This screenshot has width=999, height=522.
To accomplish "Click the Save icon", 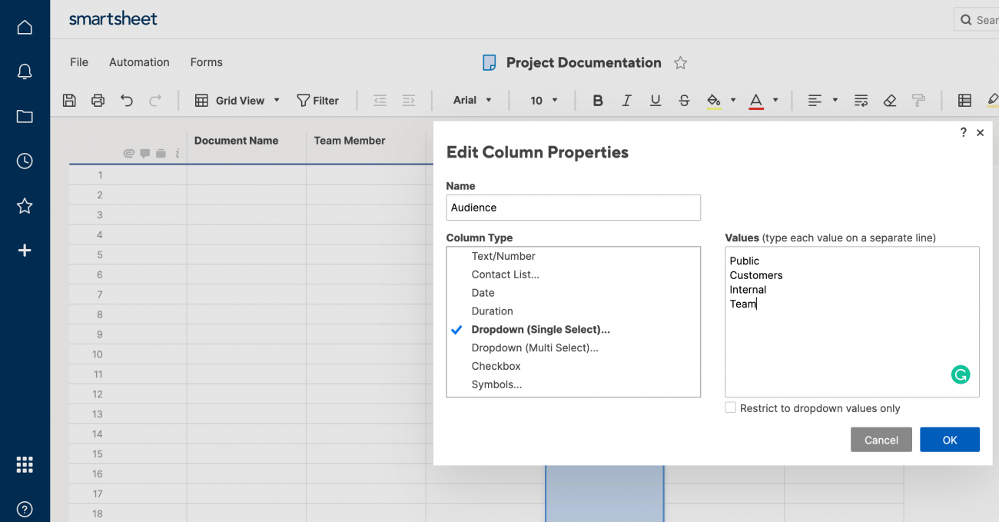I will 69,100.
